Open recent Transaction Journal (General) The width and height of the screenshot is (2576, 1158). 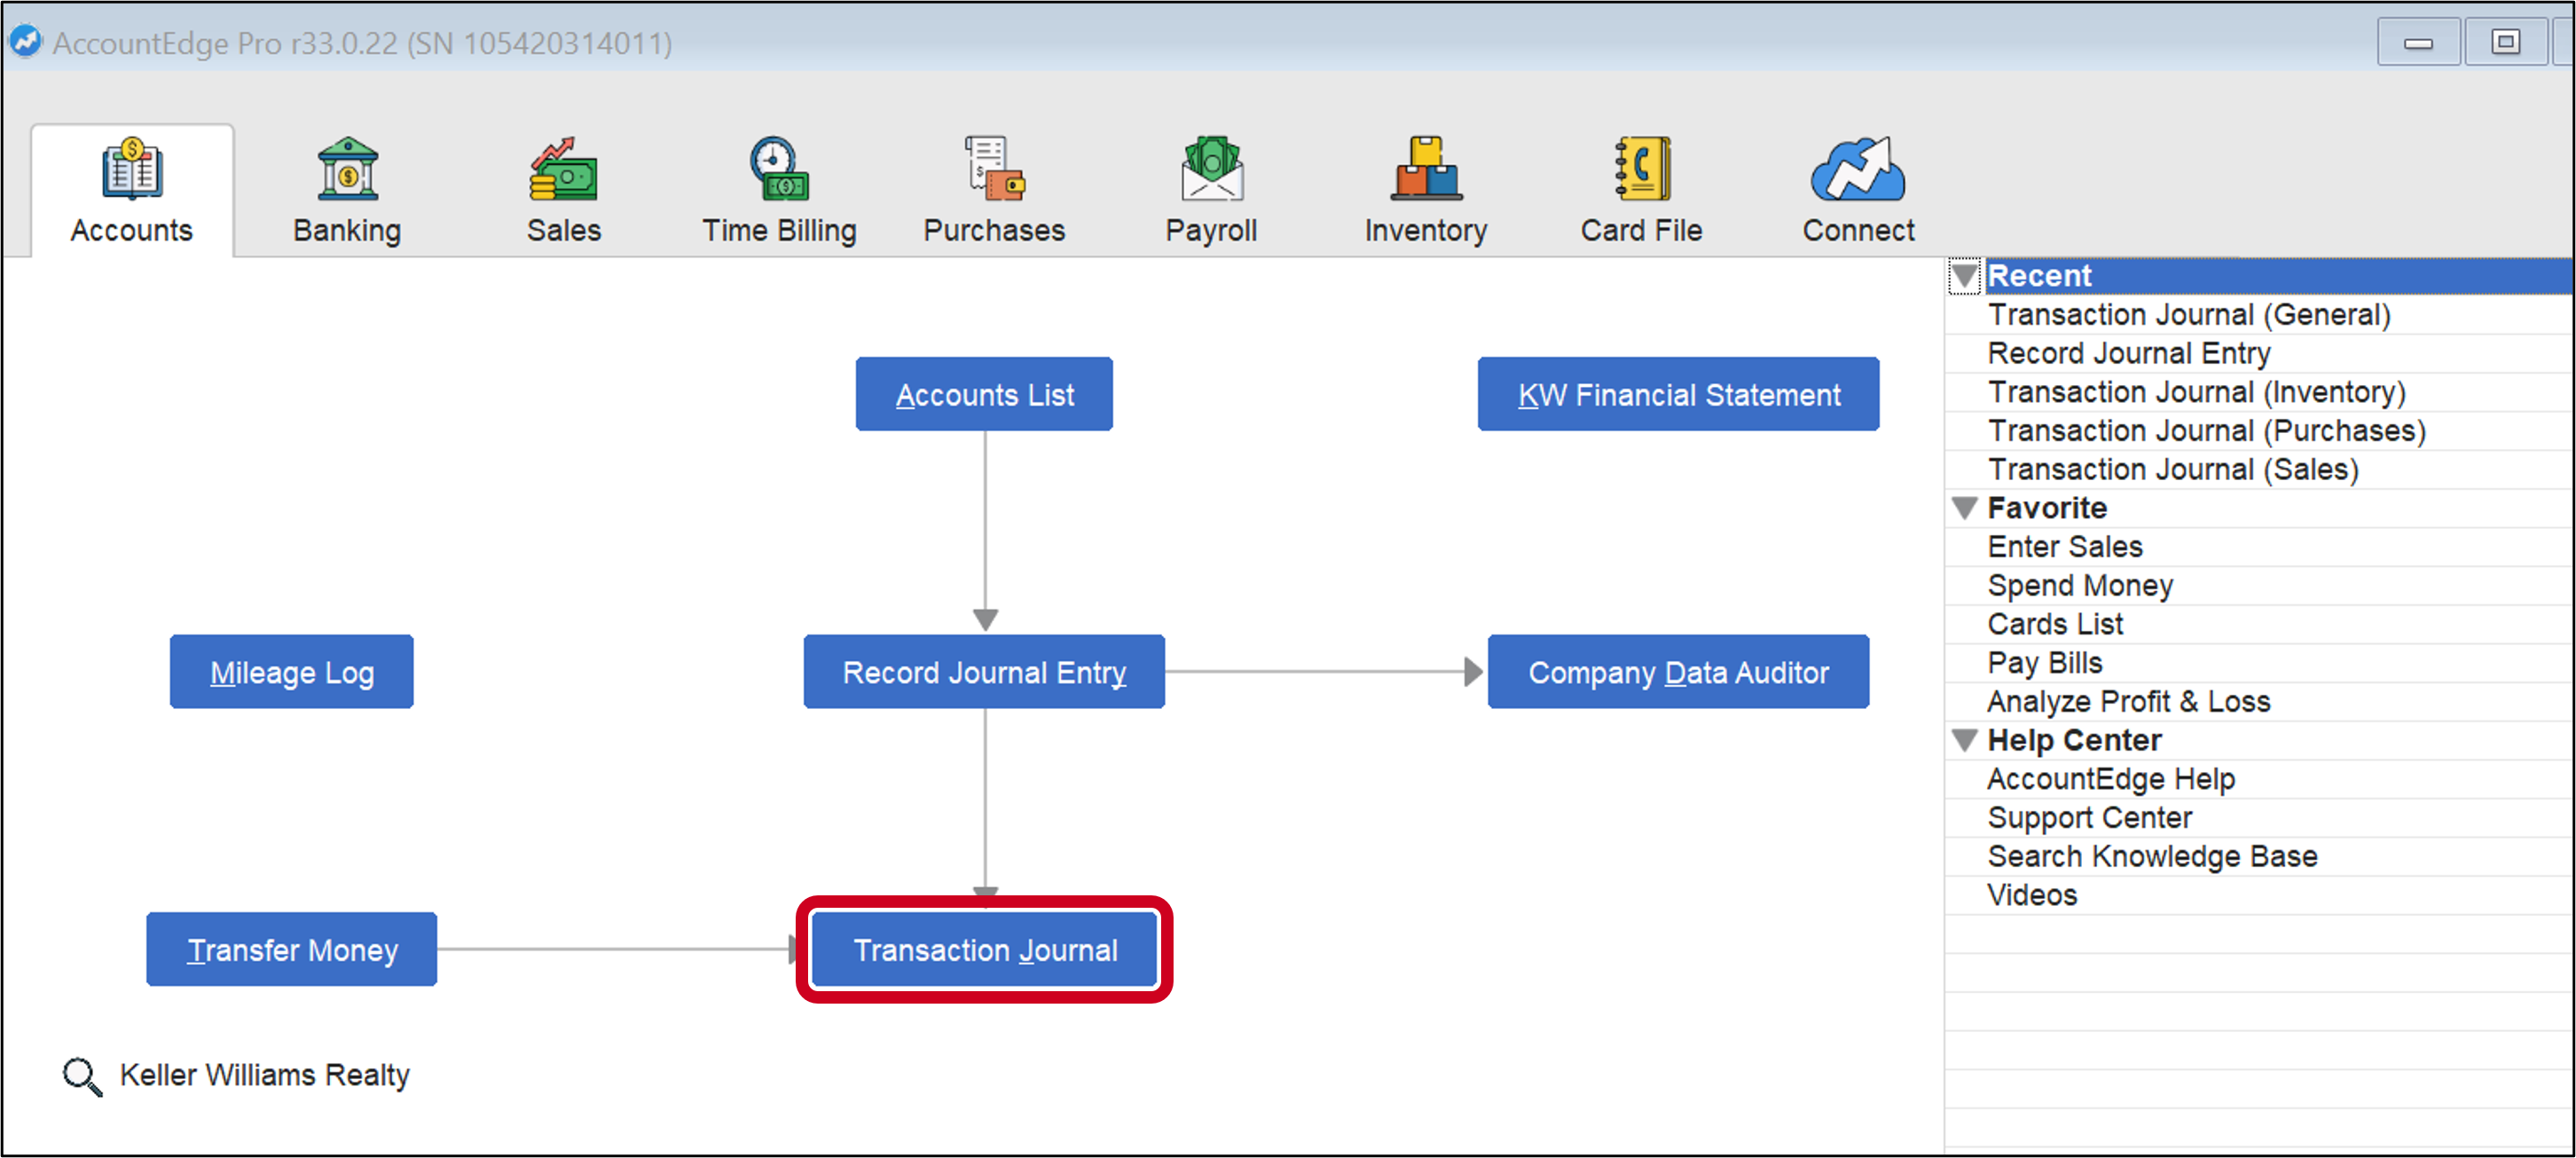(2189, 314)
